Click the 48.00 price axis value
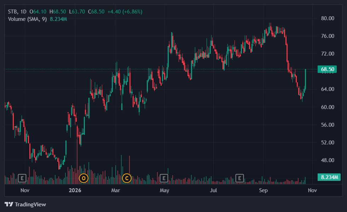This screenshot has width=347, height=212. tap(328, 160)
